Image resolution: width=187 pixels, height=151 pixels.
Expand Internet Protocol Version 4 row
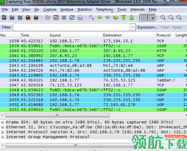[2, 132]
